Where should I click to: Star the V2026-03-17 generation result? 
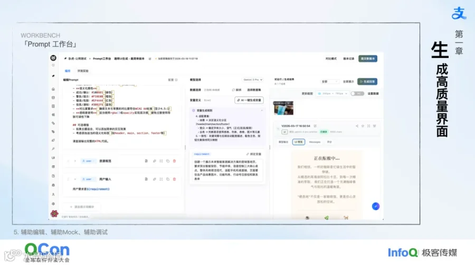[363, 126]
